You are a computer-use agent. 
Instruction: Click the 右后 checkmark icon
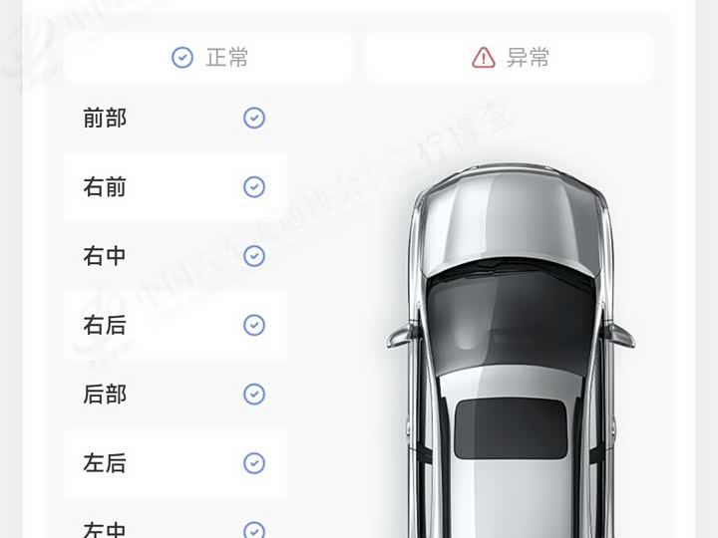click(254, 325)
